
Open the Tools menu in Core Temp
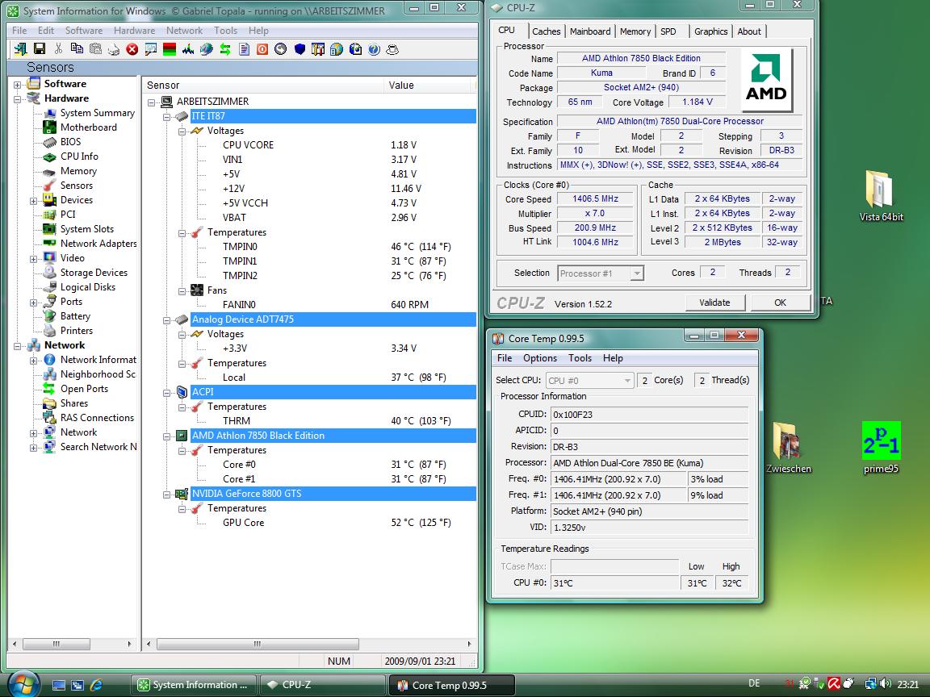pos(580,358)
